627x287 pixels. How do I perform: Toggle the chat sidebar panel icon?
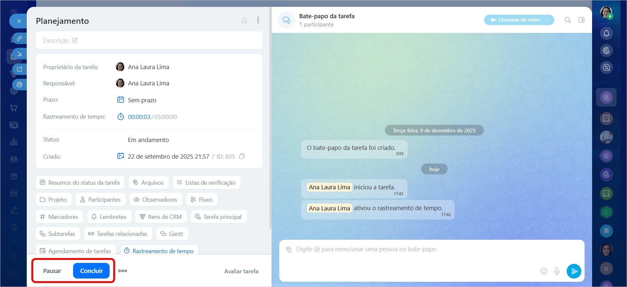[x=581, y=20]
